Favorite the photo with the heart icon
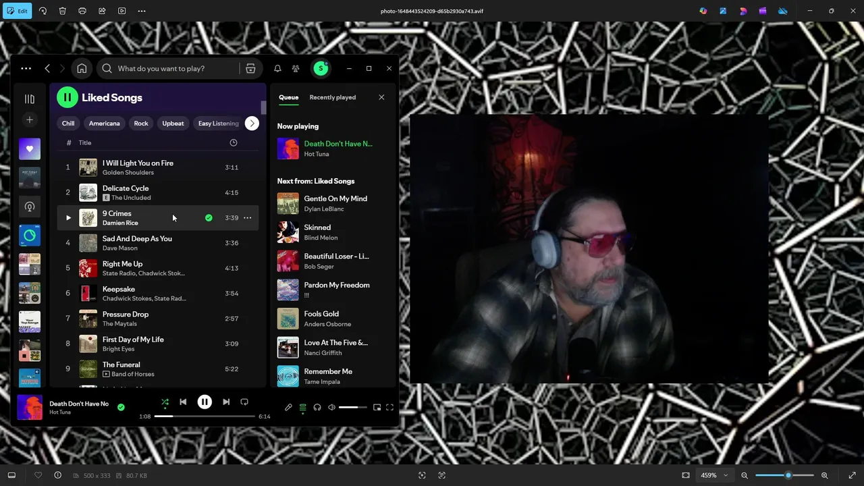864x486 pixels. click(x=38, y=475)
